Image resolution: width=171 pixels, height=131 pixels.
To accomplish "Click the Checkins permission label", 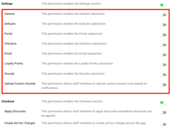I will point(10,44).
